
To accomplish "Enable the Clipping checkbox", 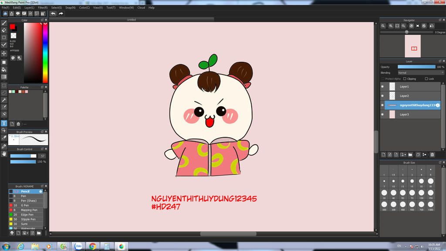I will click(405, 79).
